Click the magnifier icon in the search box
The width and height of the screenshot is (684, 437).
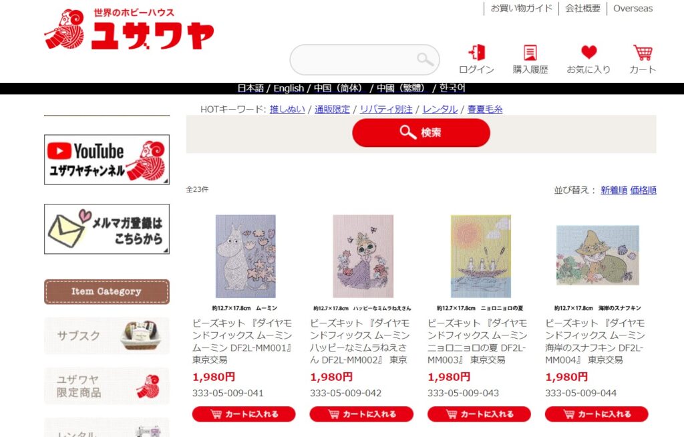pos(424,59)
